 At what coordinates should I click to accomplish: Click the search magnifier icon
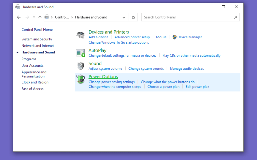(235, 17)
